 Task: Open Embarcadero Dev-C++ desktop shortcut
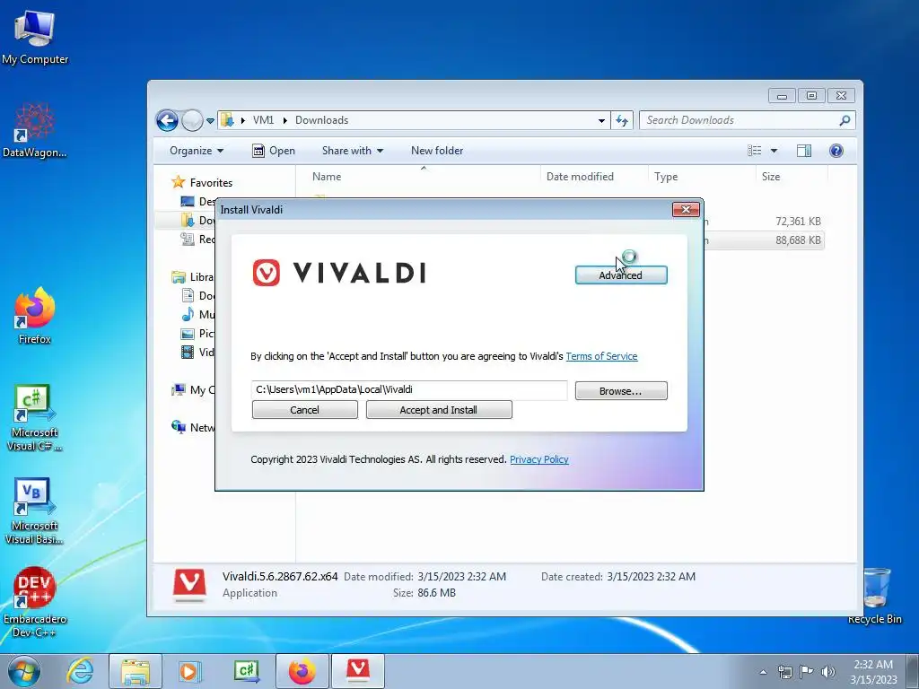coord(35,602)
